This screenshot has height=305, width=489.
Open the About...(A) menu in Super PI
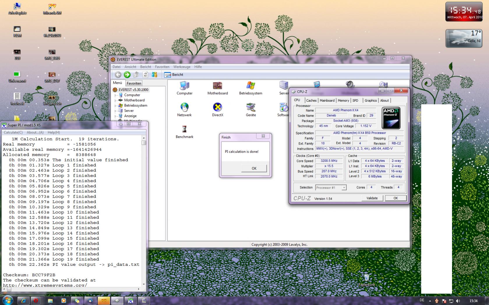click(35, 133)
